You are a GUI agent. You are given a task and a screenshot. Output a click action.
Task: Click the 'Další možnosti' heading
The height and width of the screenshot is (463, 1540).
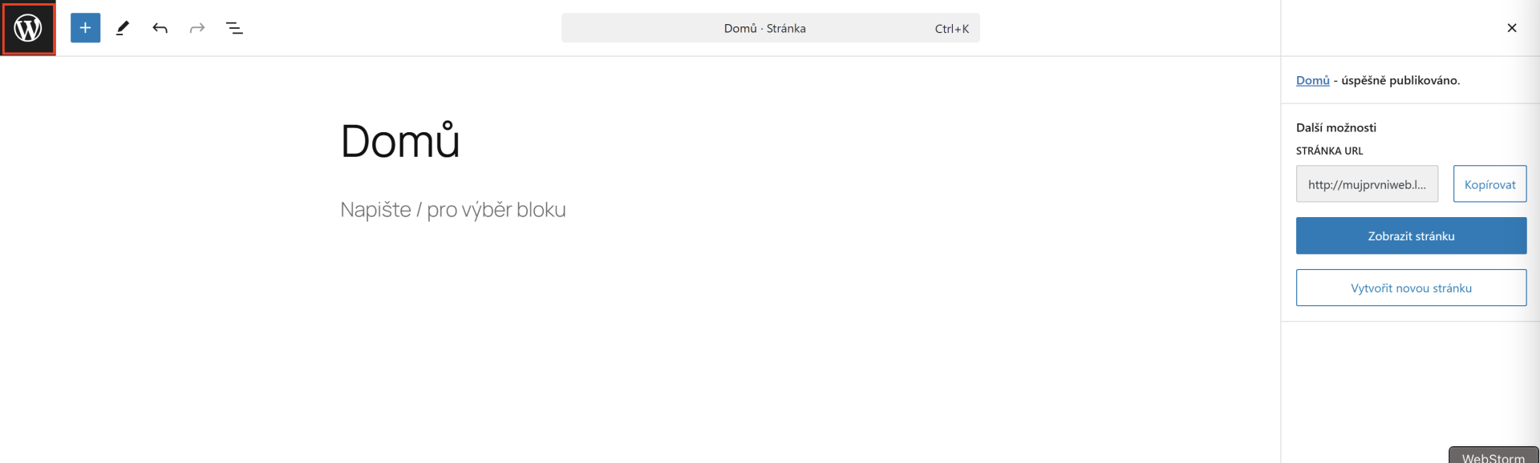[x=1335, y=127]
